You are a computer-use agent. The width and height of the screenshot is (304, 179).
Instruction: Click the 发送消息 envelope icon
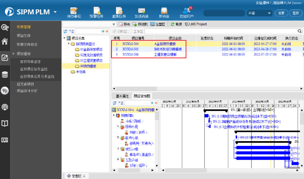click(141, 13)
